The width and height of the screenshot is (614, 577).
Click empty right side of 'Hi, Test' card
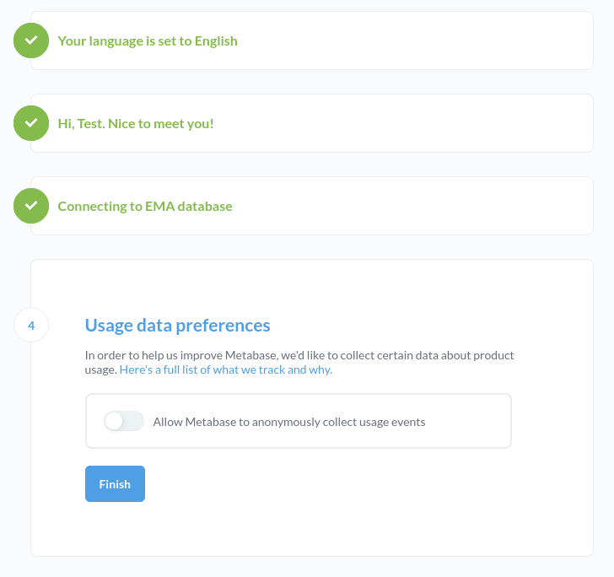tap(431, 123)
